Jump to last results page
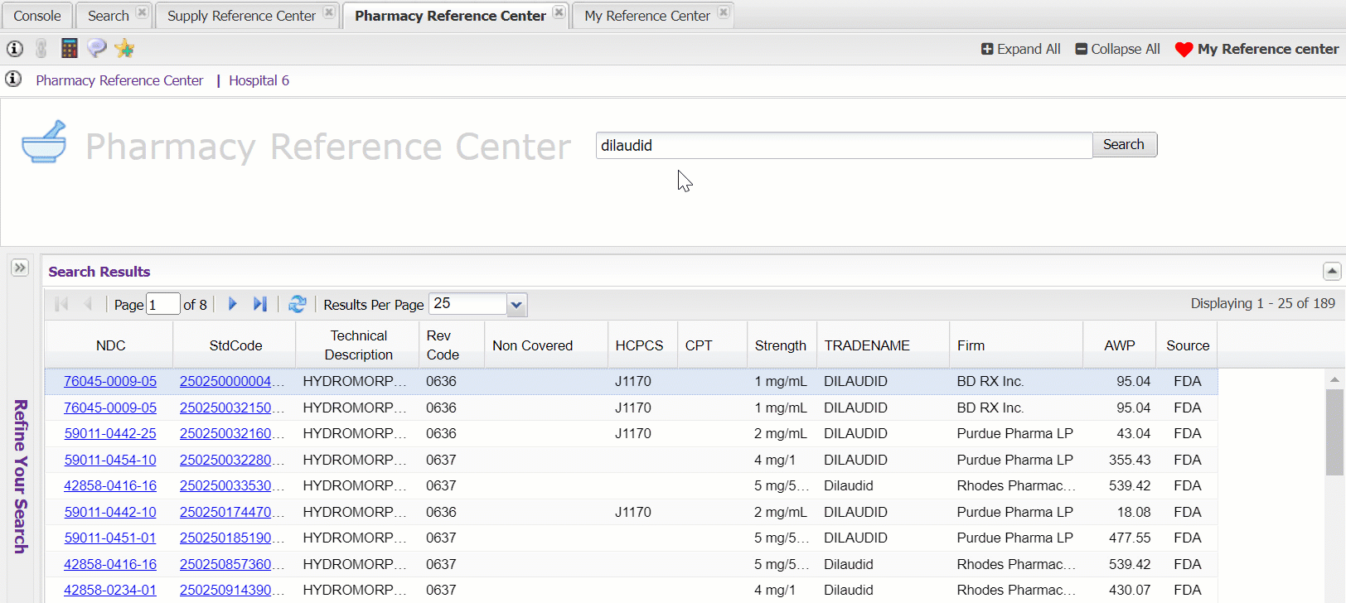Screen dimensions: 1346x603 259,304
